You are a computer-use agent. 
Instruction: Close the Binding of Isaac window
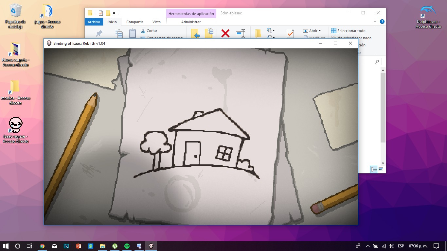point(350,43)
